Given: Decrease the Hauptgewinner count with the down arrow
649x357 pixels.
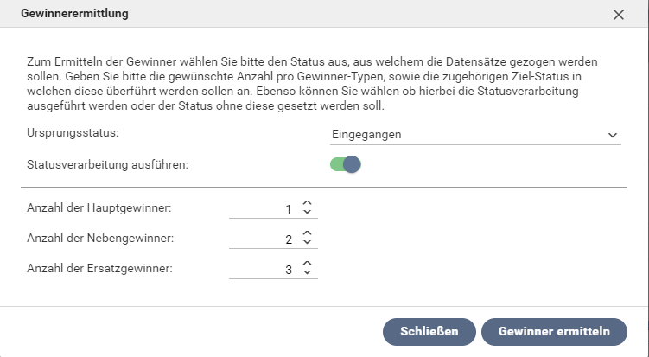Looking at the screenshot, I should tap(307, 214).
